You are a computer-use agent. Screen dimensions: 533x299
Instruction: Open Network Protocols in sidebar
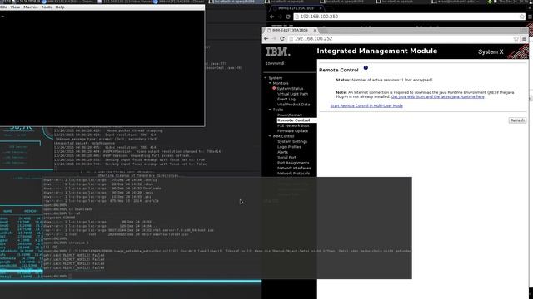coord(294,174)
